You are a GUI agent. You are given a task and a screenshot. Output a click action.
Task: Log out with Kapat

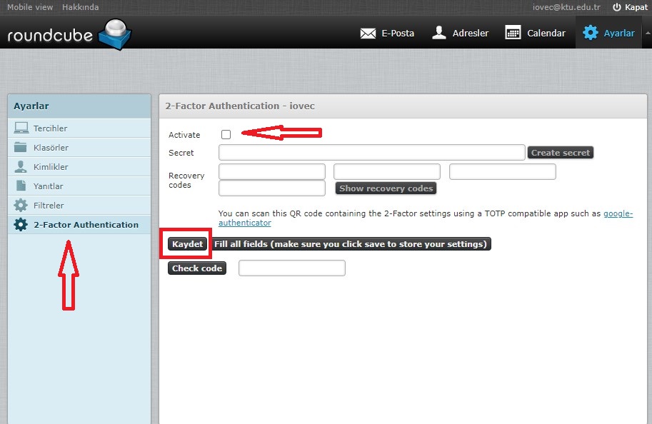coord(631,7)
